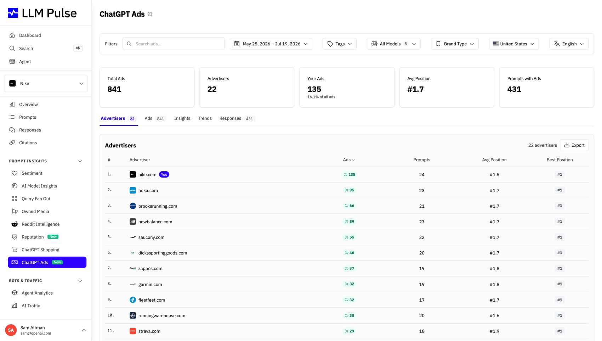Open the Sentiment heart icon
Image resolution: width=602 pixels, height=341 pixels.
(15, 173)
